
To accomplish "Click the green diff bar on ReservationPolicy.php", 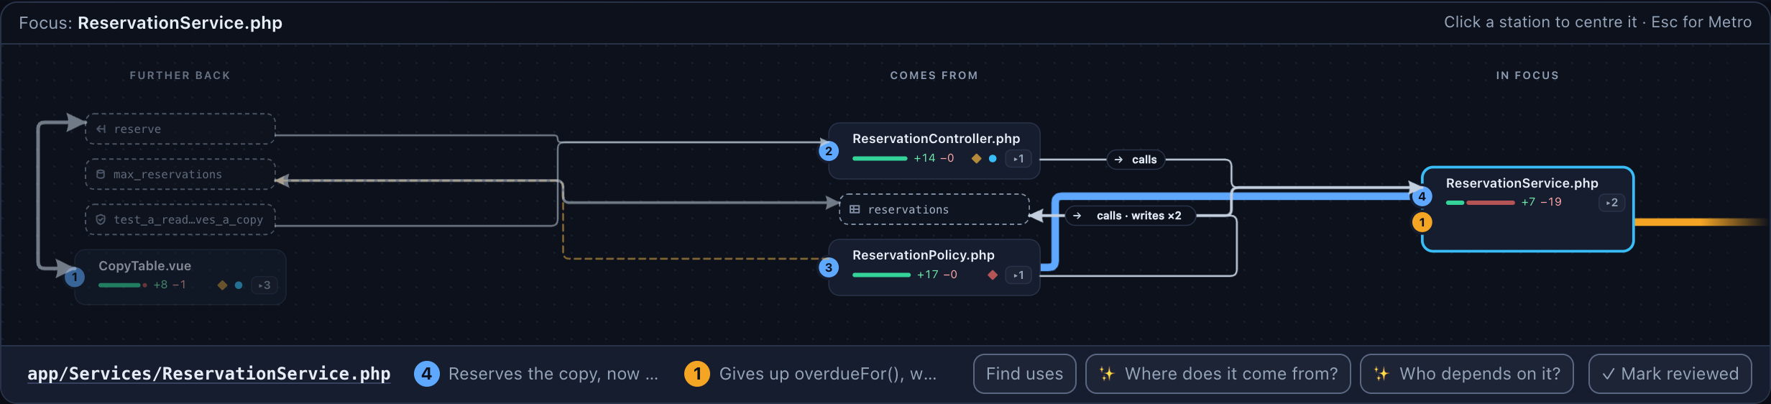I will pos(881,275).
